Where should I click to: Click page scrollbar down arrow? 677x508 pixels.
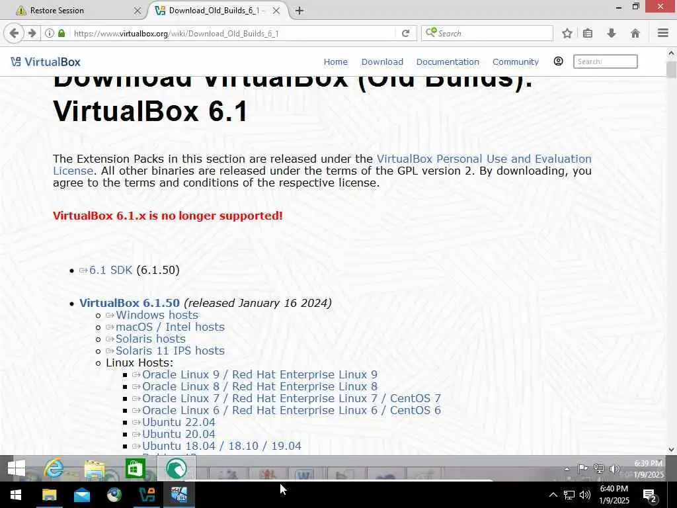671,449
